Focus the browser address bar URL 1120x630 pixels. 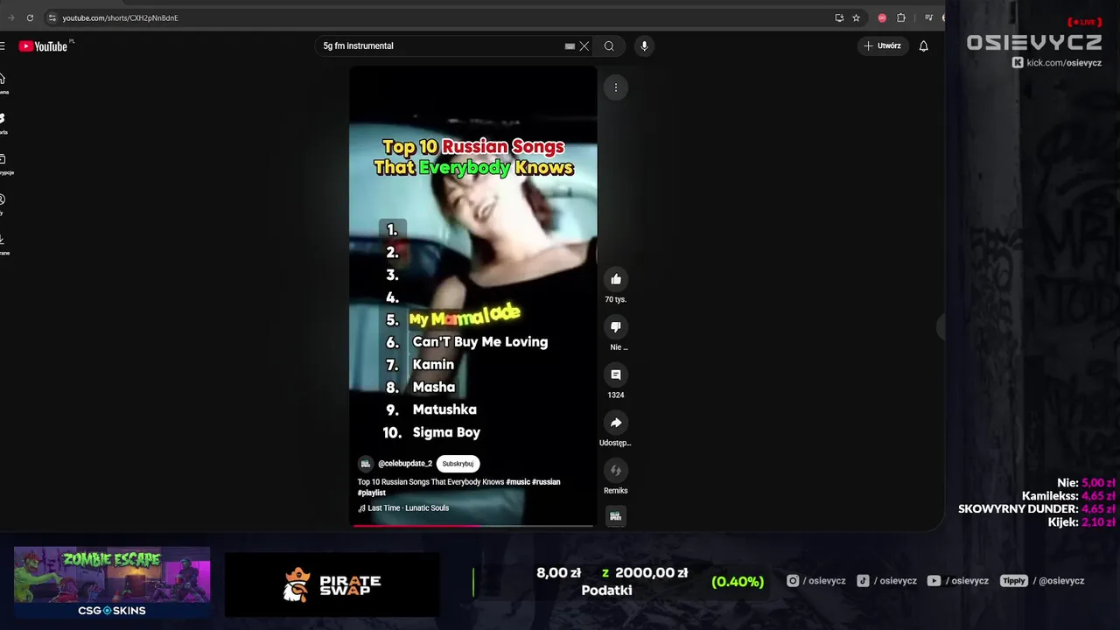point(120,17)
